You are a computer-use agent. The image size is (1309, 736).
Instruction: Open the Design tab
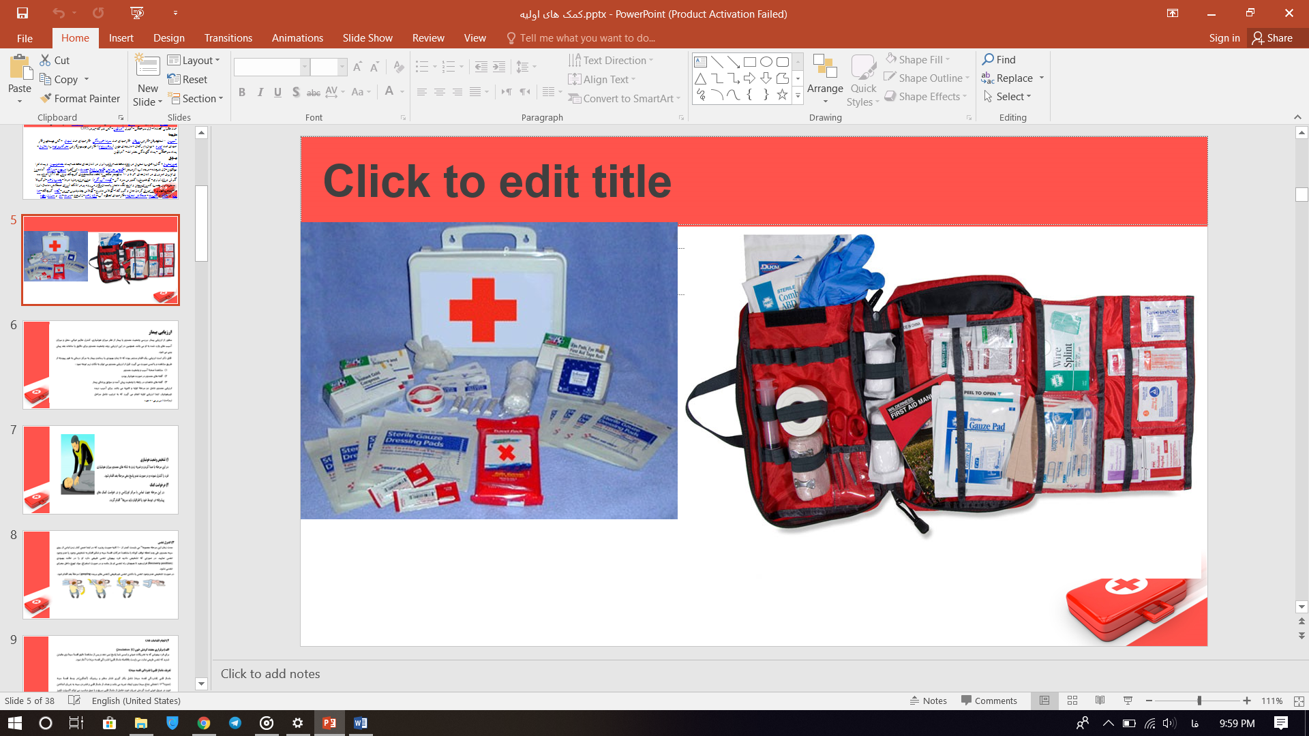coord(169,38)
